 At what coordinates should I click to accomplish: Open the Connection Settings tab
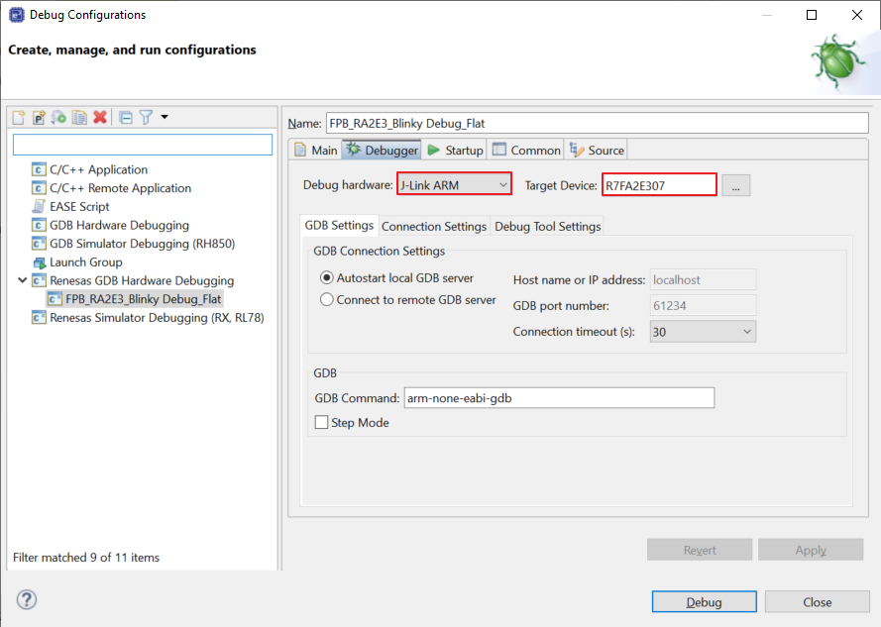click(x=434, y=227)
